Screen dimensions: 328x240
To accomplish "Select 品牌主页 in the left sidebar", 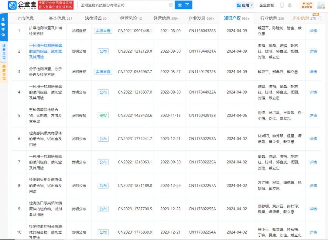I will pos(4,72).
